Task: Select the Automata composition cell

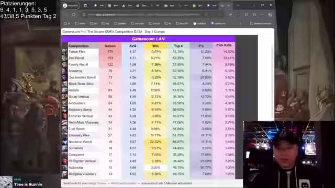Action: tap(83, 168)
